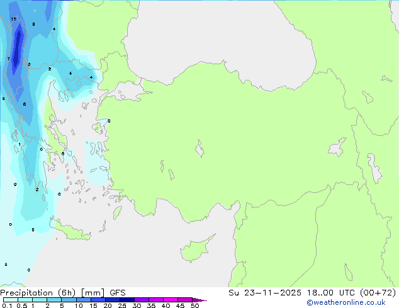Click the '25' legend scale label
399x308 pixels.
coord(122,305)
